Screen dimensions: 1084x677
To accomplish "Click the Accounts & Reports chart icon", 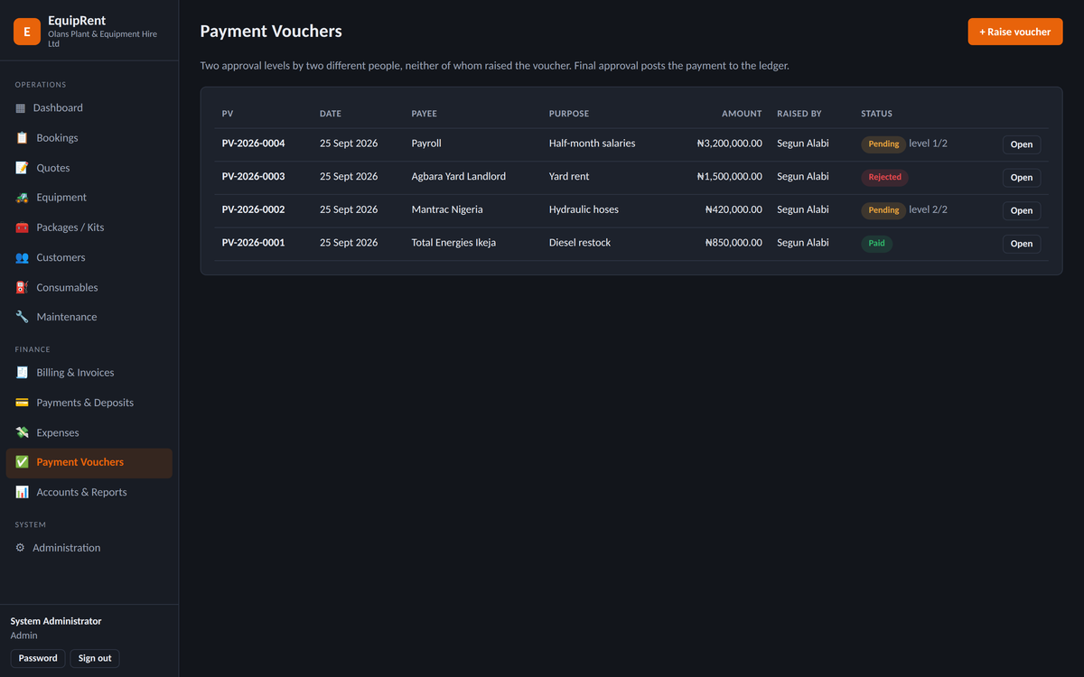I will [22, 492].
